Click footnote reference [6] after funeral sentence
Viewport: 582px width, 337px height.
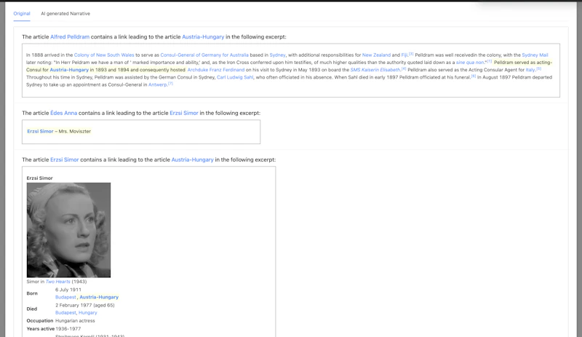pyautogui.click(x=474, y=76)
